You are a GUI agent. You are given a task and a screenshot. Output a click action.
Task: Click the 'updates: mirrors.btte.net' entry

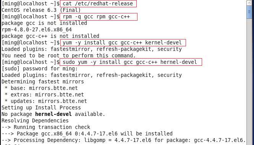pyautogui.click(x=49, y=101)
